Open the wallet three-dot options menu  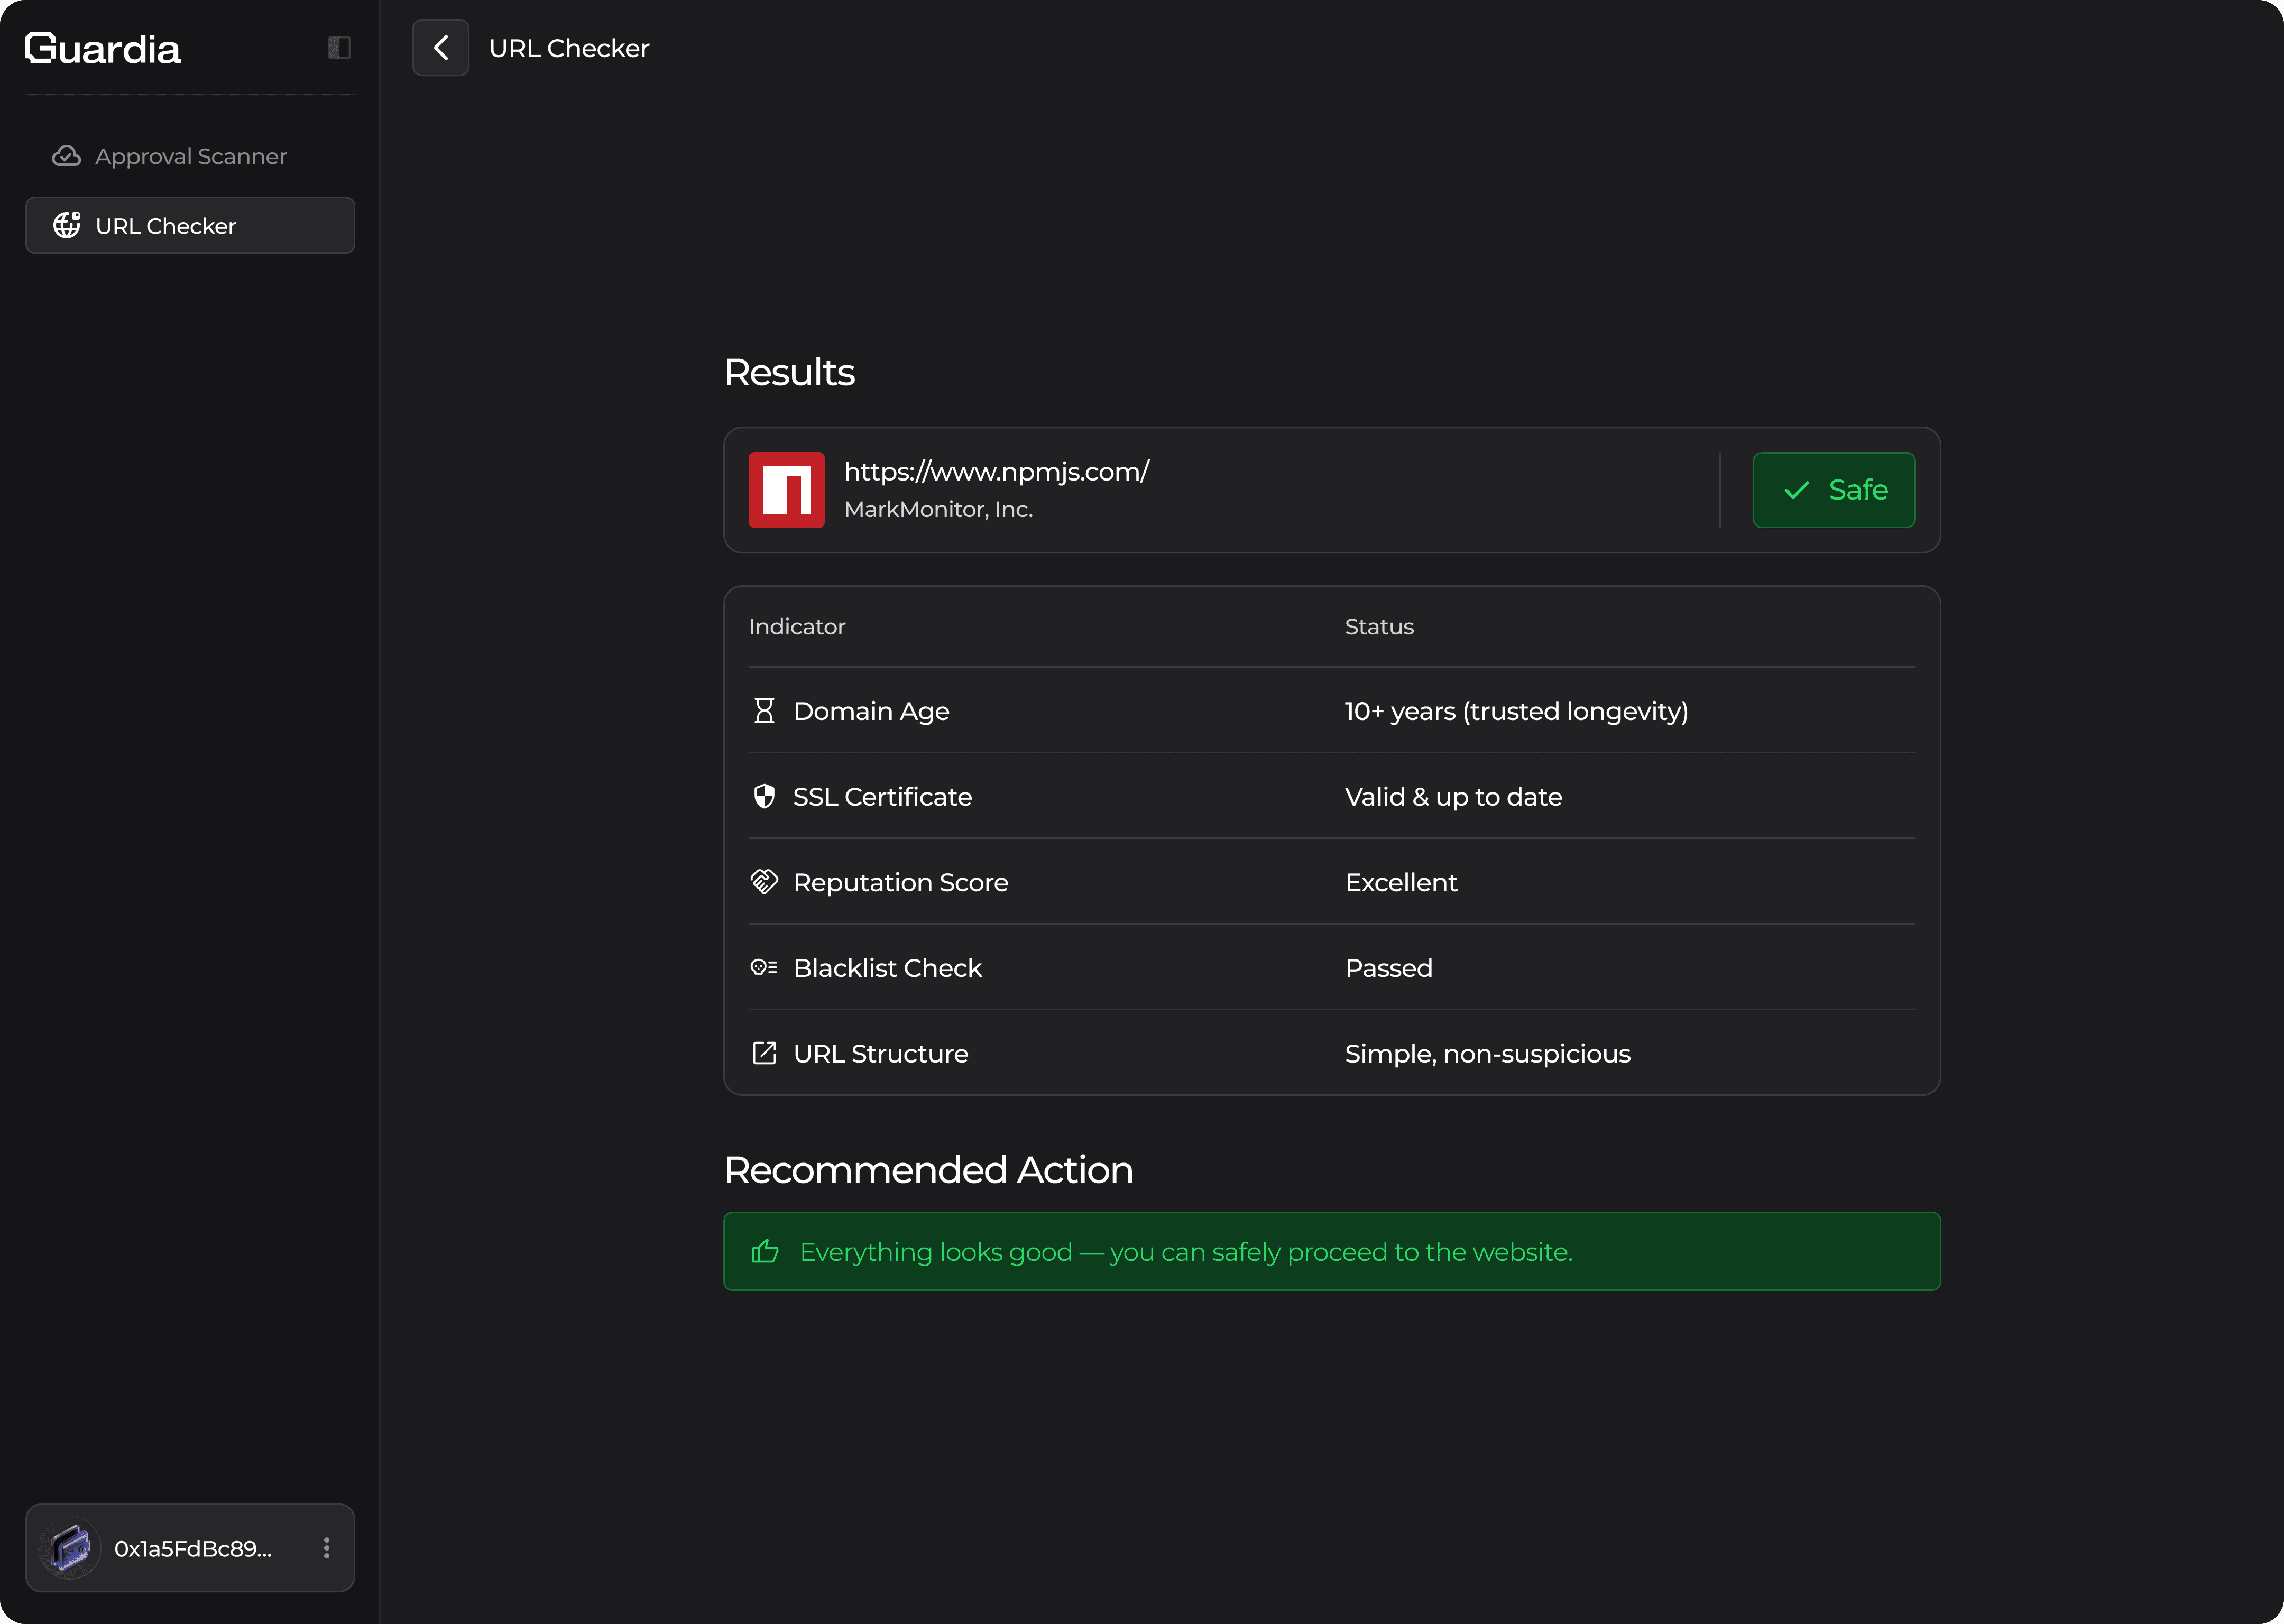coord(326,1548)
